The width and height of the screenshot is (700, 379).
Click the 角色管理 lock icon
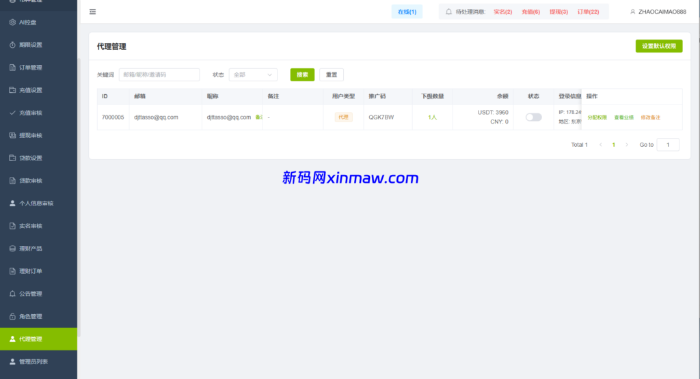12,317
